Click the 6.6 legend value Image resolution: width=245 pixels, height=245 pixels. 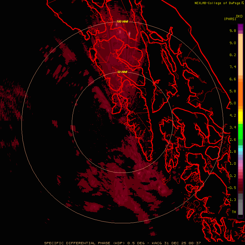[x=233, y=79]
